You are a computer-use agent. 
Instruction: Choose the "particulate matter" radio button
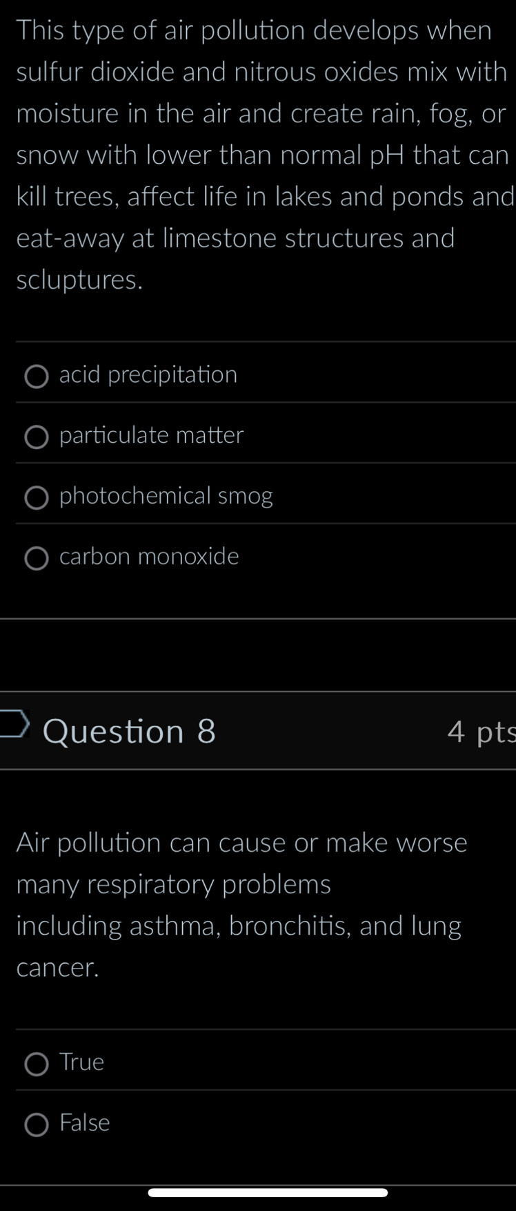point(37,437)
